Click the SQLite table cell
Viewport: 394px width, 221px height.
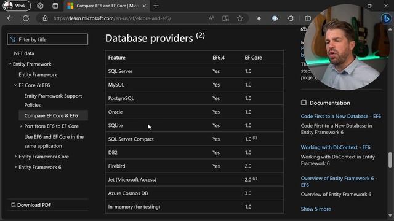point(115,125)
